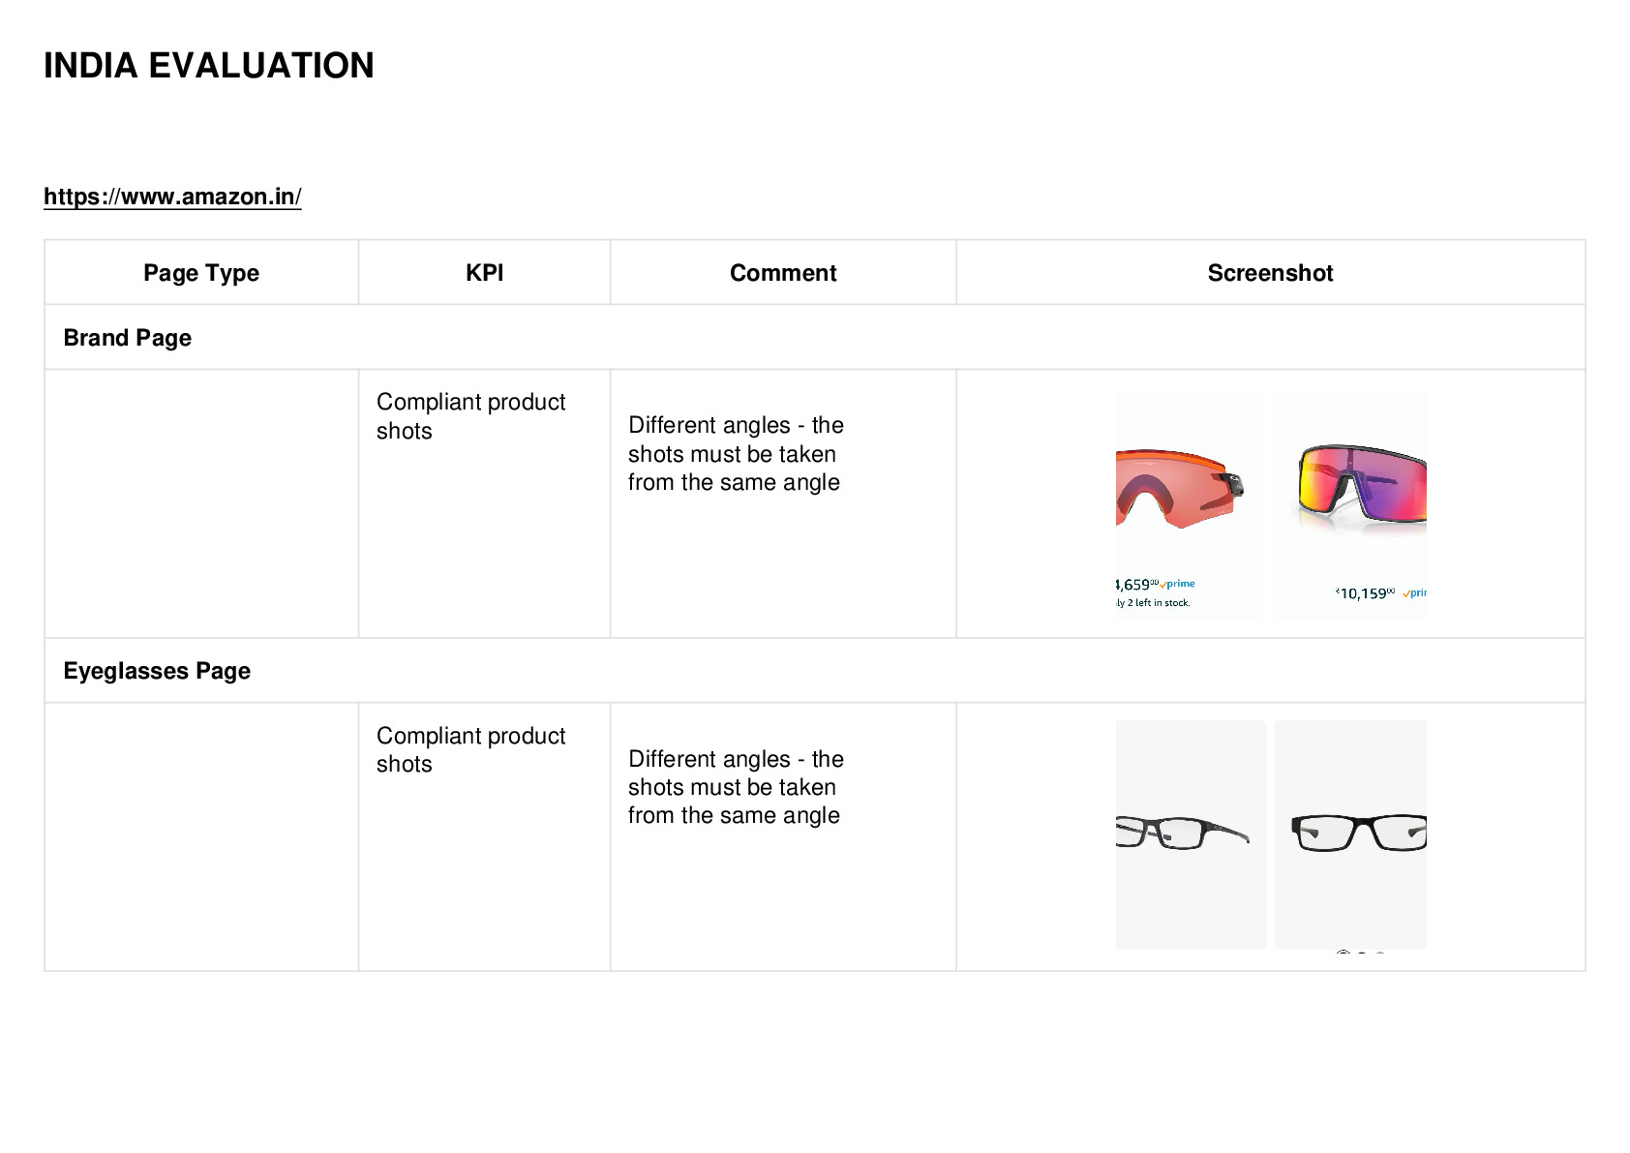Click the 10,159 price label
1630x1153 pixels.
click(x=1366, y=593)
